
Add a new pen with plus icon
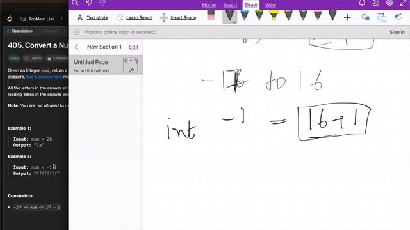point(347,17)
